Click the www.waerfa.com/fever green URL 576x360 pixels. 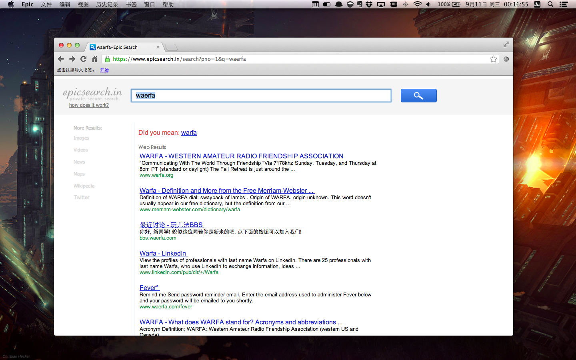click(166, 307)
